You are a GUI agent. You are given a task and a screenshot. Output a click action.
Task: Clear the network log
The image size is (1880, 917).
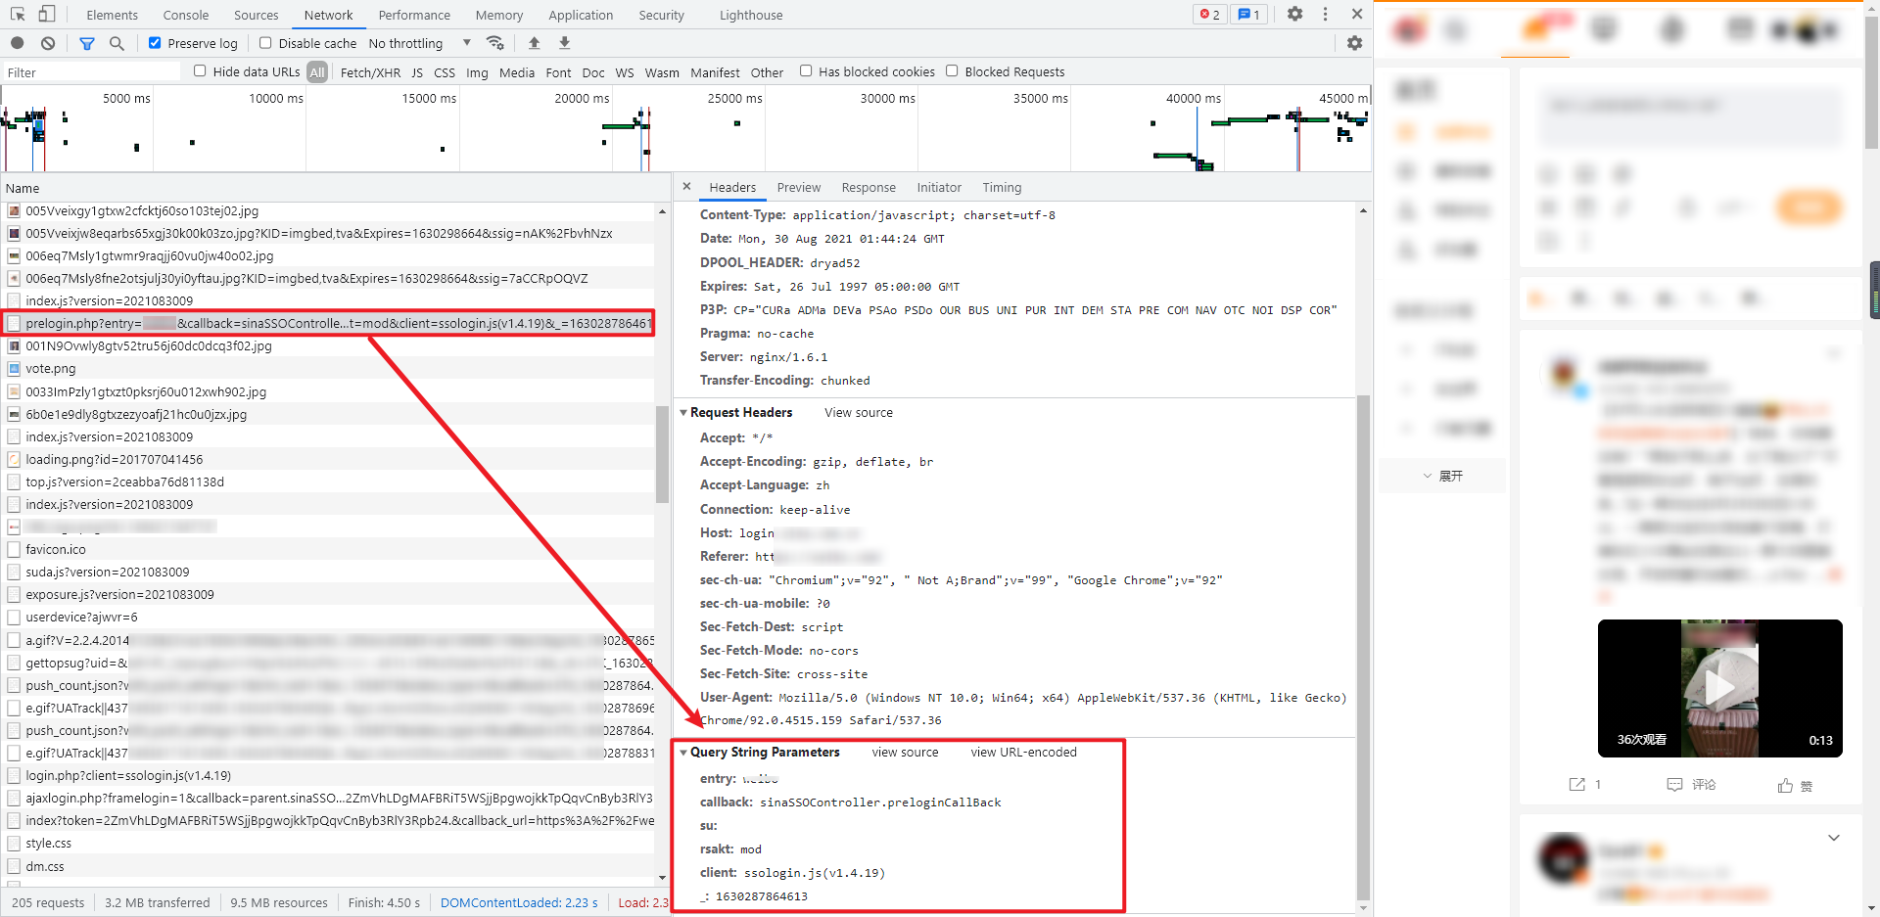[48, 43]
